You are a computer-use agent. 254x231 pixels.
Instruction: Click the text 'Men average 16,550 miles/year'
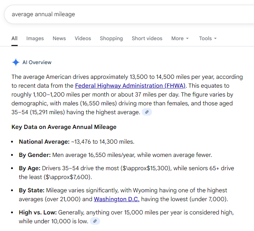[94, 155]
